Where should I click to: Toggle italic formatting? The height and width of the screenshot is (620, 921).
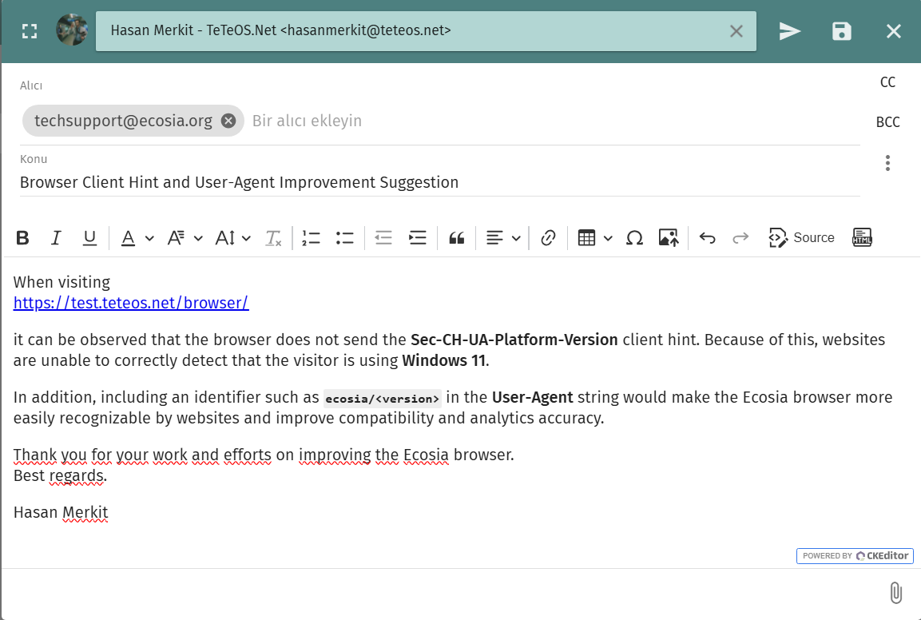click(x=56, y=238)
